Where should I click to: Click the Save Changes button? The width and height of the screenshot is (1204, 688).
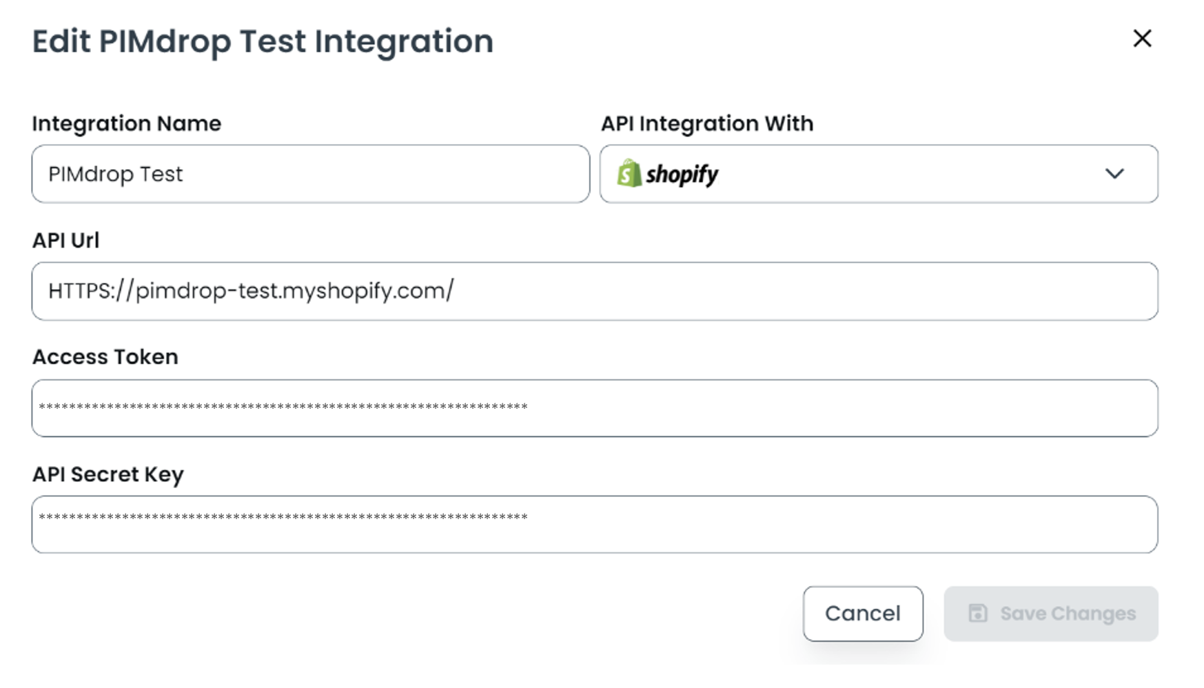[x=1050, y=614]
